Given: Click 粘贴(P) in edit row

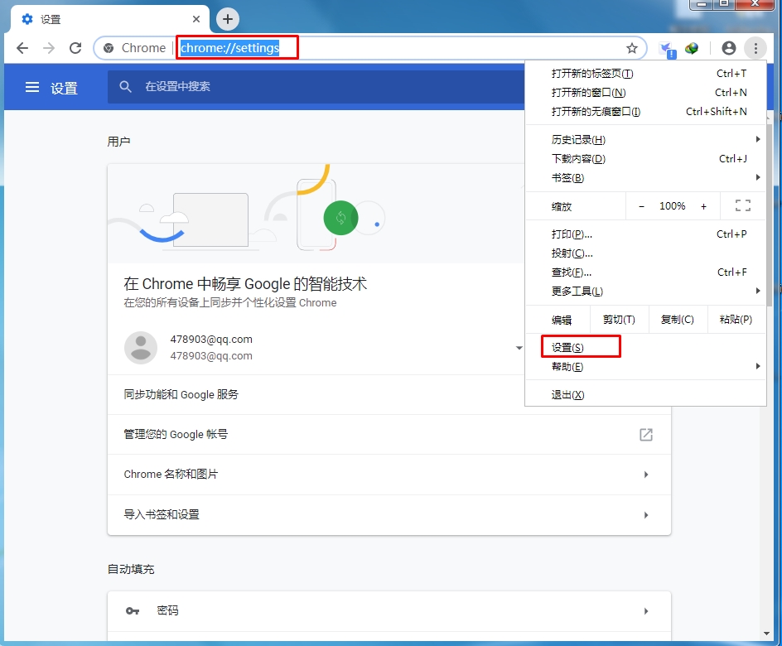Looking at the screenshot, I should [x=736, y=320].
